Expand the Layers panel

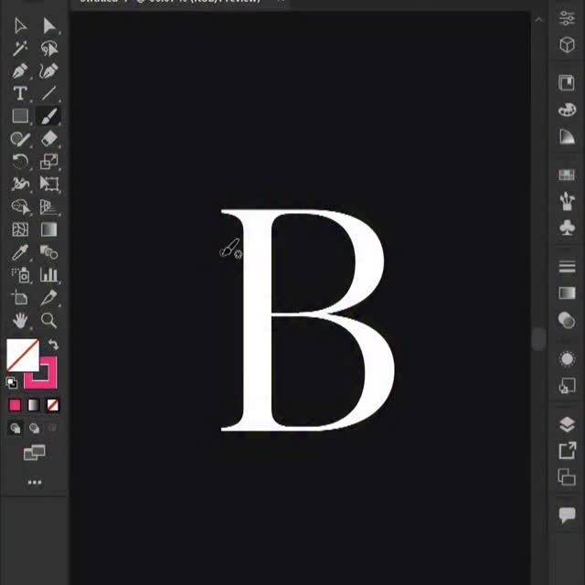pyautogui.click(x=566, y=425)
